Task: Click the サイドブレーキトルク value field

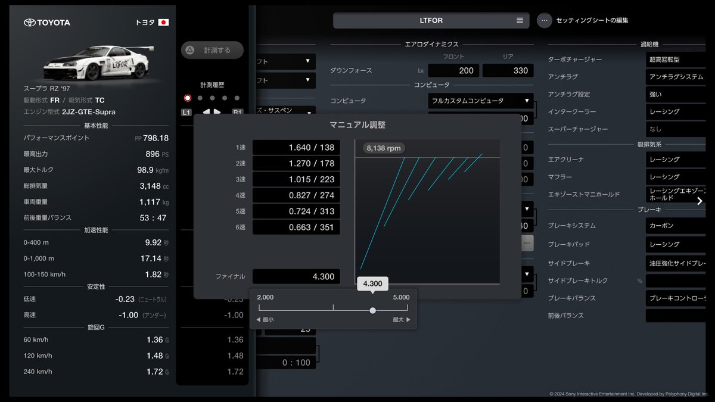Action: point(676,281)
